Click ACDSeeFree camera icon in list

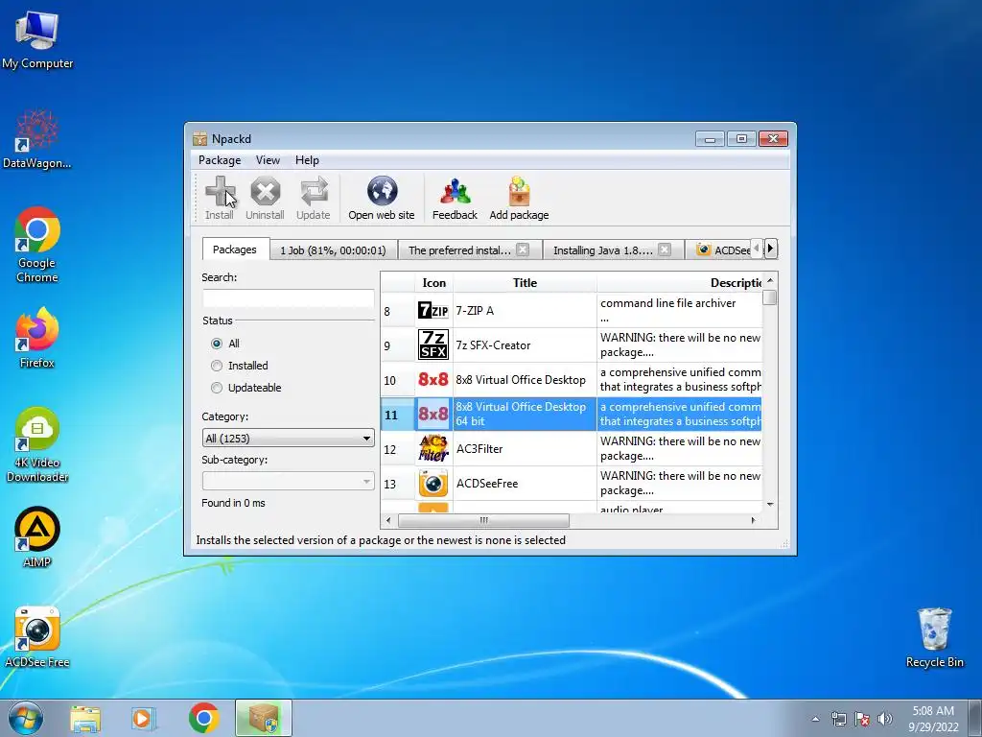pos(433,484)
